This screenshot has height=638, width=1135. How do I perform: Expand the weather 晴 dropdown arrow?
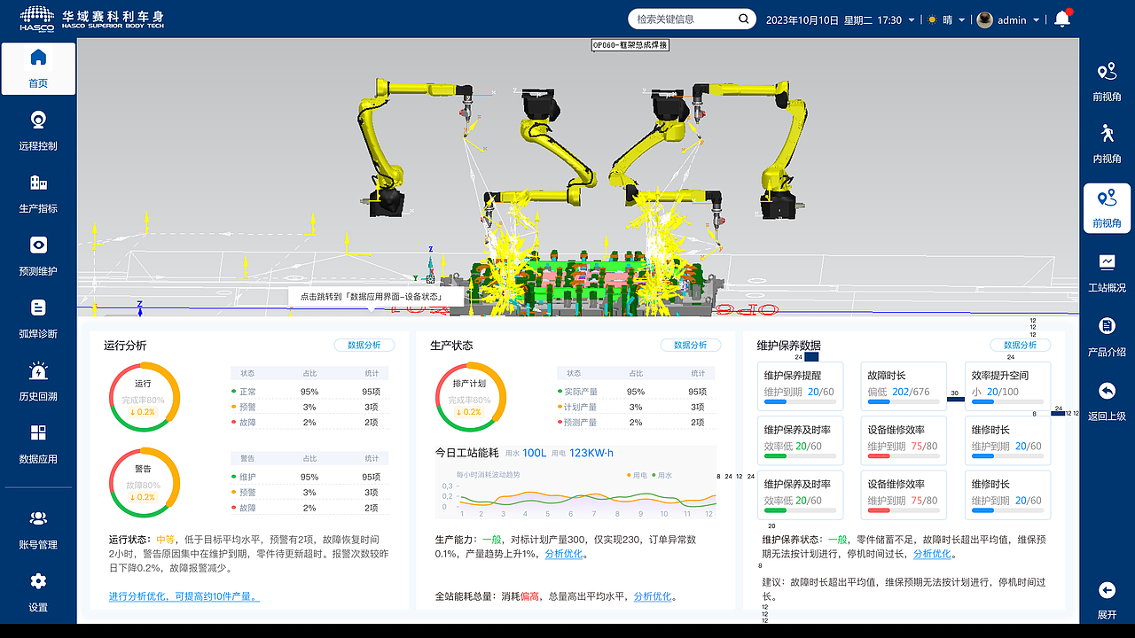point(962,20)
